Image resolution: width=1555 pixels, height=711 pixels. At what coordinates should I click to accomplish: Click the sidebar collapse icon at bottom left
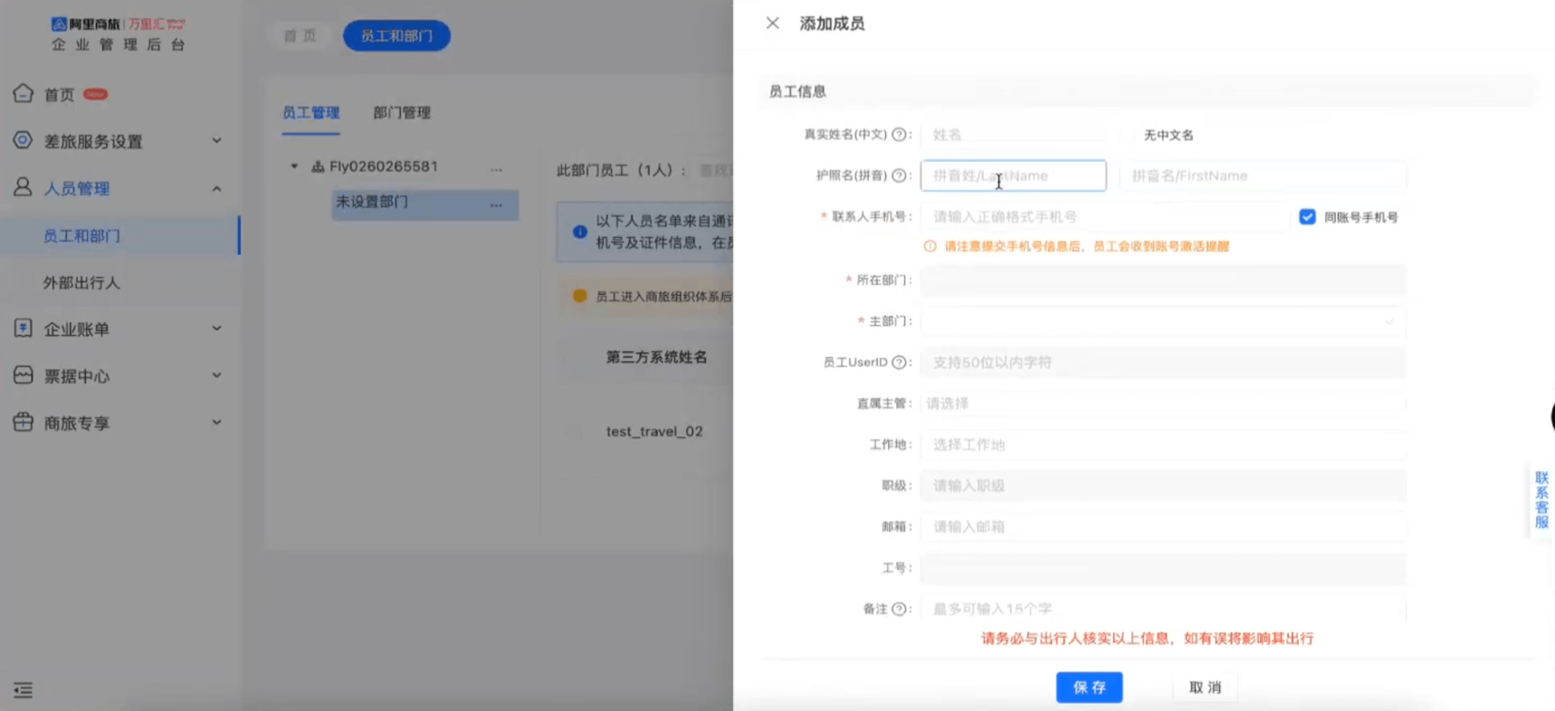point(24,690)
